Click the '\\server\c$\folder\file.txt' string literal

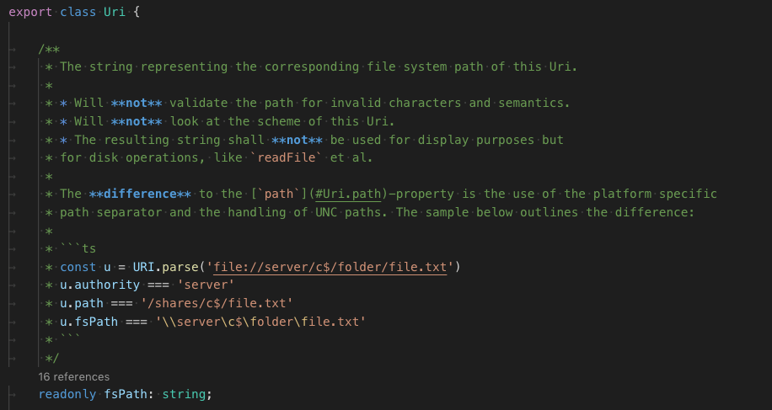click(x=261, y=322)
